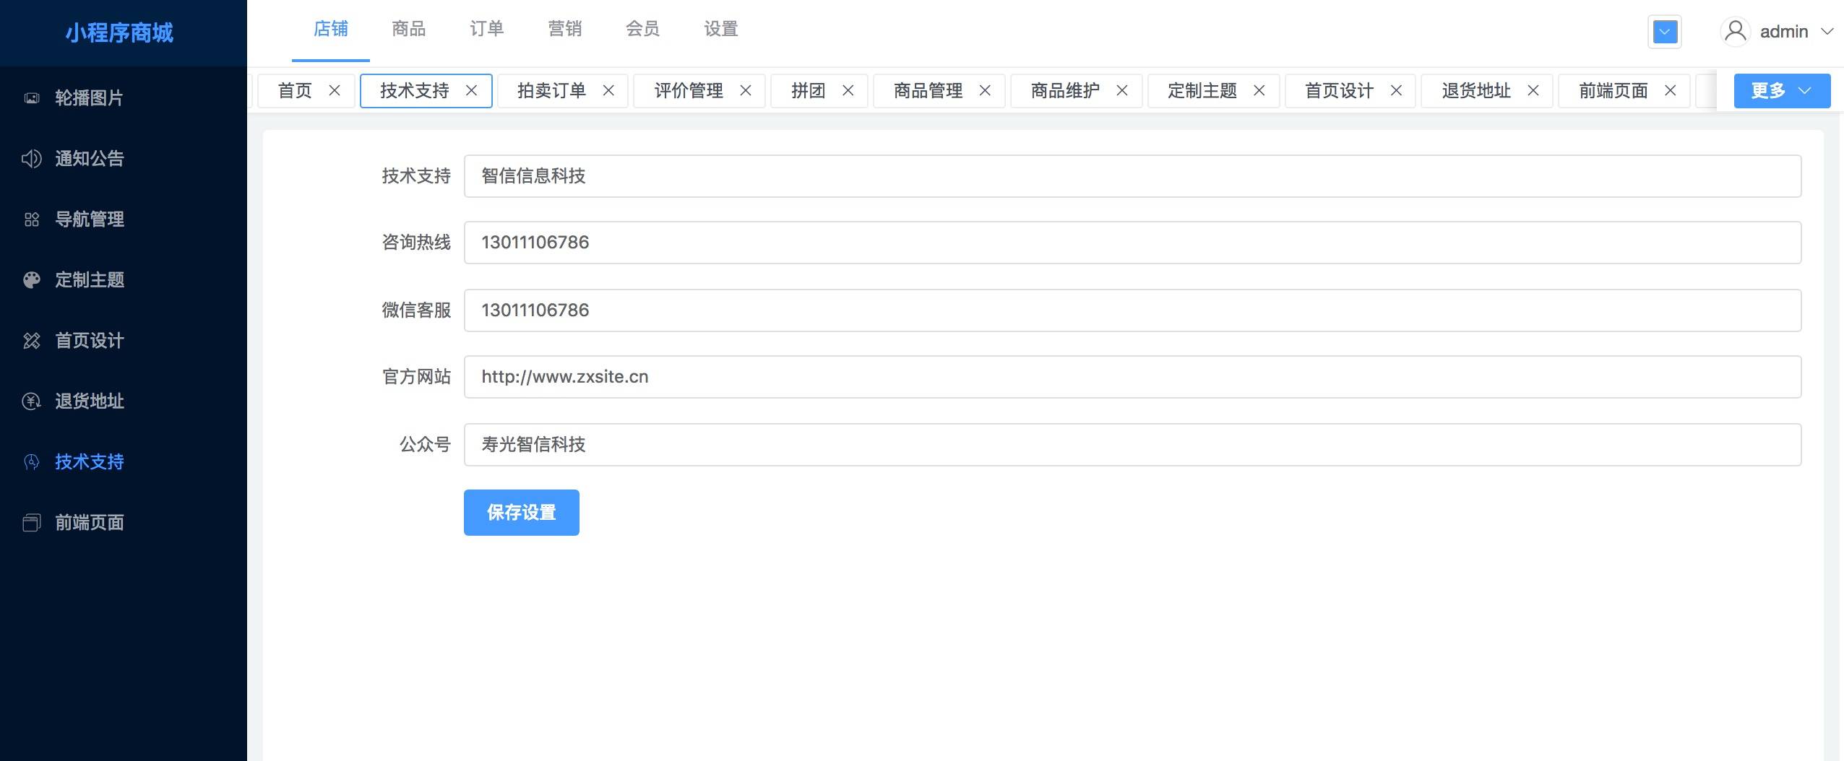This screenshot has width=1844, height=761.
Task: Open 轮播图片 in the sidebar
Action: [124, 97]
